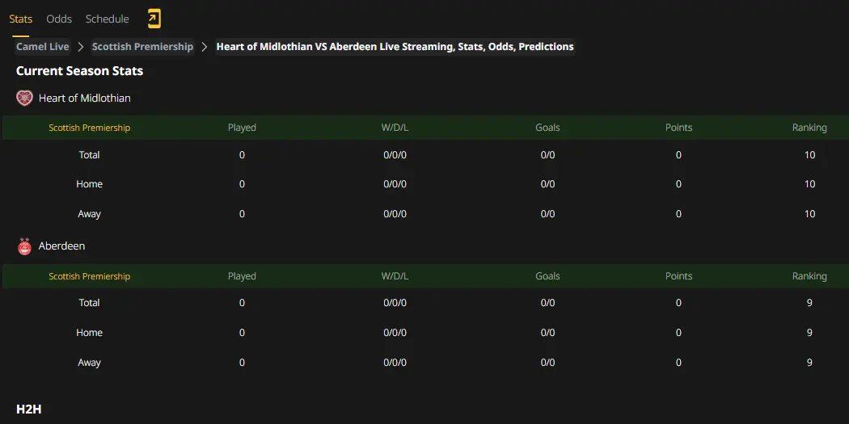Open the Schedule tab
The width and height of the screenshot is (849, 424).
tap(108, 19)
